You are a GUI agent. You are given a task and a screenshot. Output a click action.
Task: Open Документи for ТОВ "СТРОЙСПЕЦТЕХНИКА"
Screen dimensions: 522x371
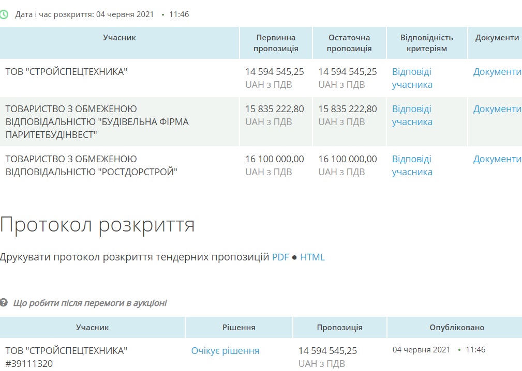pos(497,72)
